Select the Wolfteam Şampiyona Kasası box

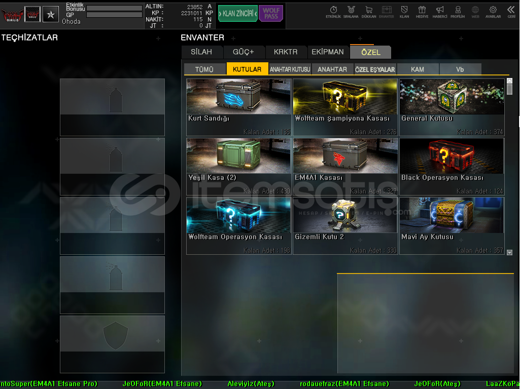[345, 107]
